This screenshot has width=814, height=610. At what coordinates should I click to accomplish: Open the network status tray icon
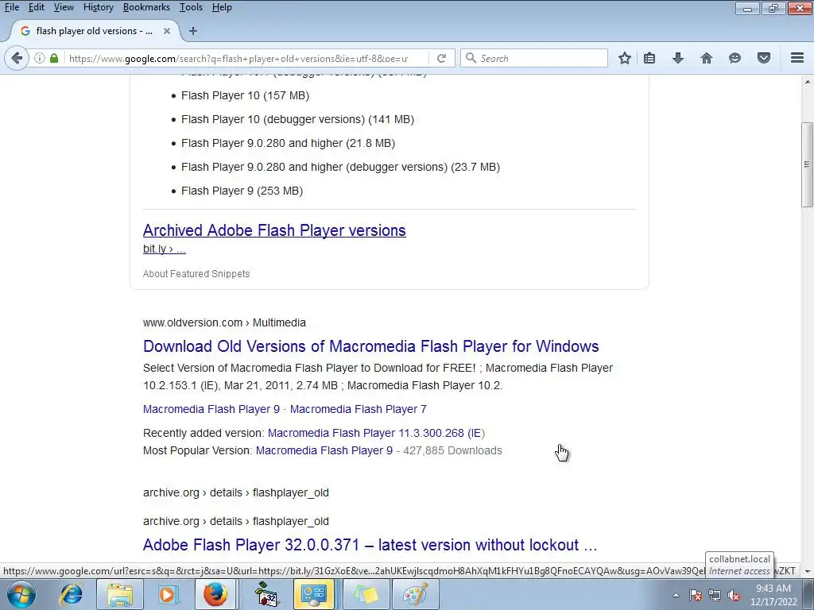point(715,595)
